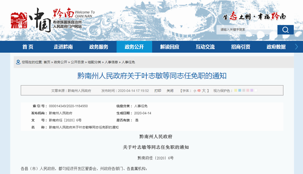
Task: Pick the pink eye-protection color
Action: (248, 90)
